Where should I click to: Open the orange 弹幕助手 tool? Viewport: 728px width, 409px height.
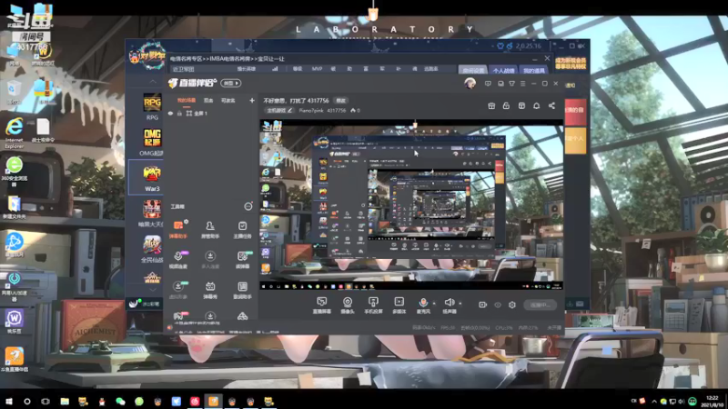[x=178, y=229]
